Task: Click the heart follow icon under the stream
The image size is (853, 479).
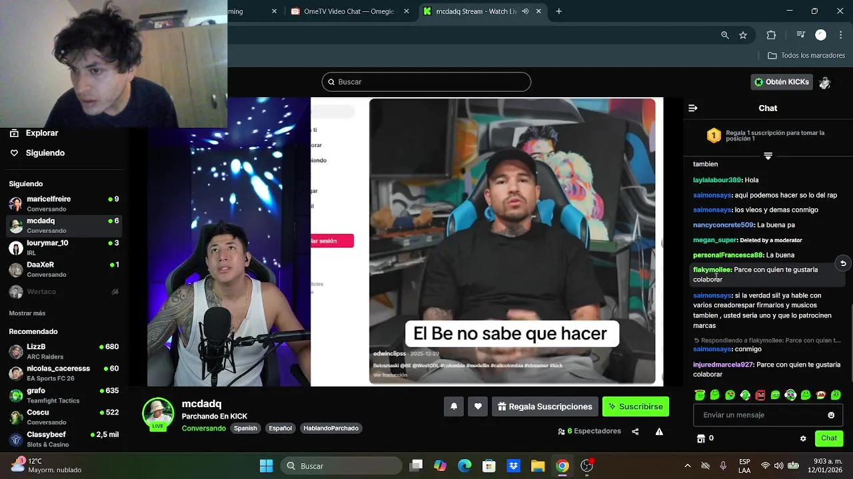Action: point(478,406)
